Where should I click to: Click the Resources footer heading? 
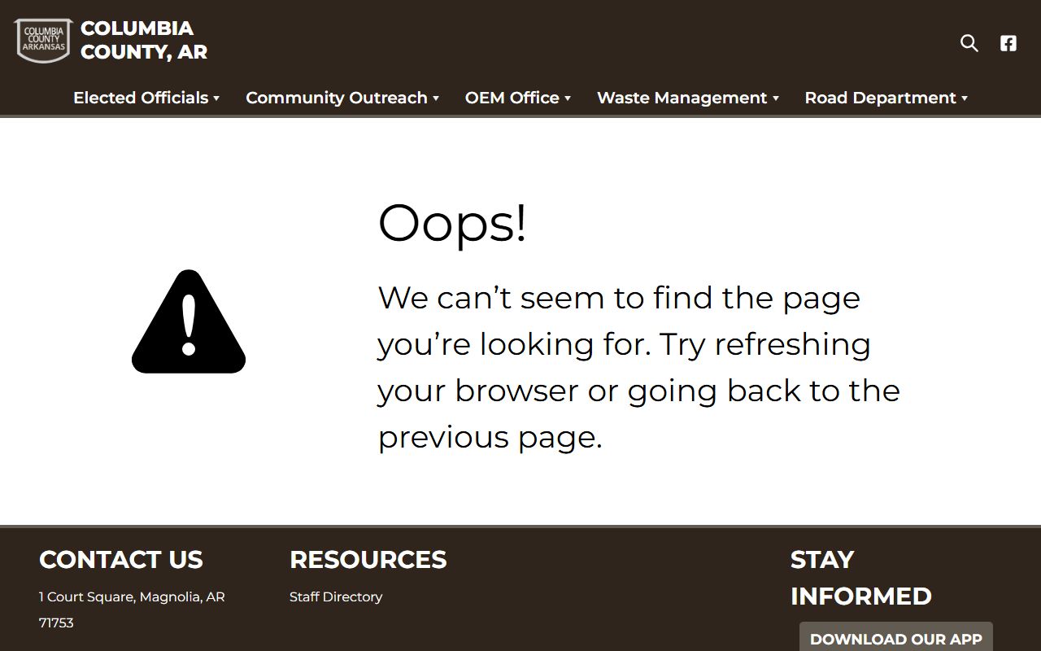point(368,560)
